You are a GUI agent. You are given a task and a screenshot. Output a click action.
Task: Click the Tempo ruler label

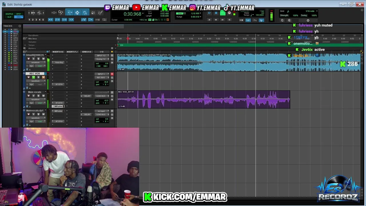click(31, 45)
